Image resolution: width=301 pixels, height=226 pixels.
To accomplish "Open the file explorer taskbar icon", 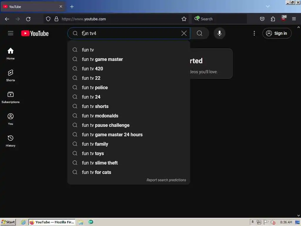I will coord(81,222).
